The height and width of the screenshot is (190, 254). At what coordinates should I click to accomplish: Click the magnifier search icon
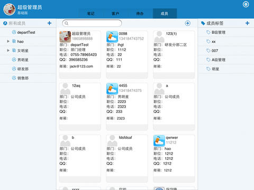pos(66,23)
